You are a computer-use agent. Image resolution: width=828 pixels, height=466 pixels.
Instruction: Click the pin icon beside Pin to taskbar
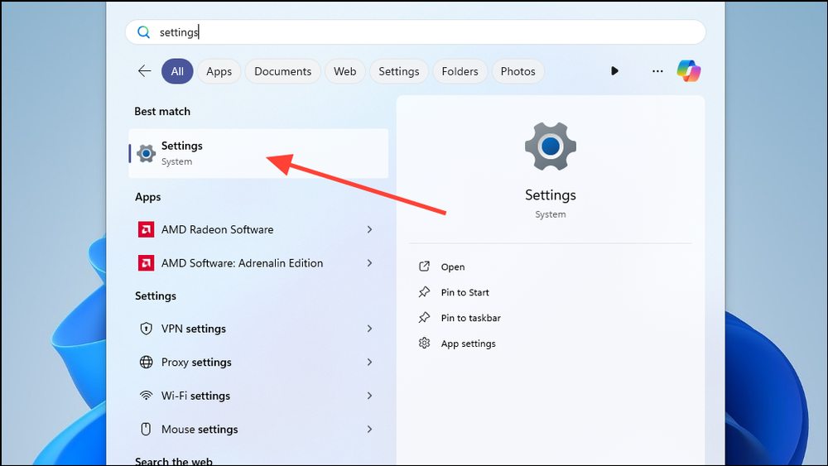click(x=424, y=318)
